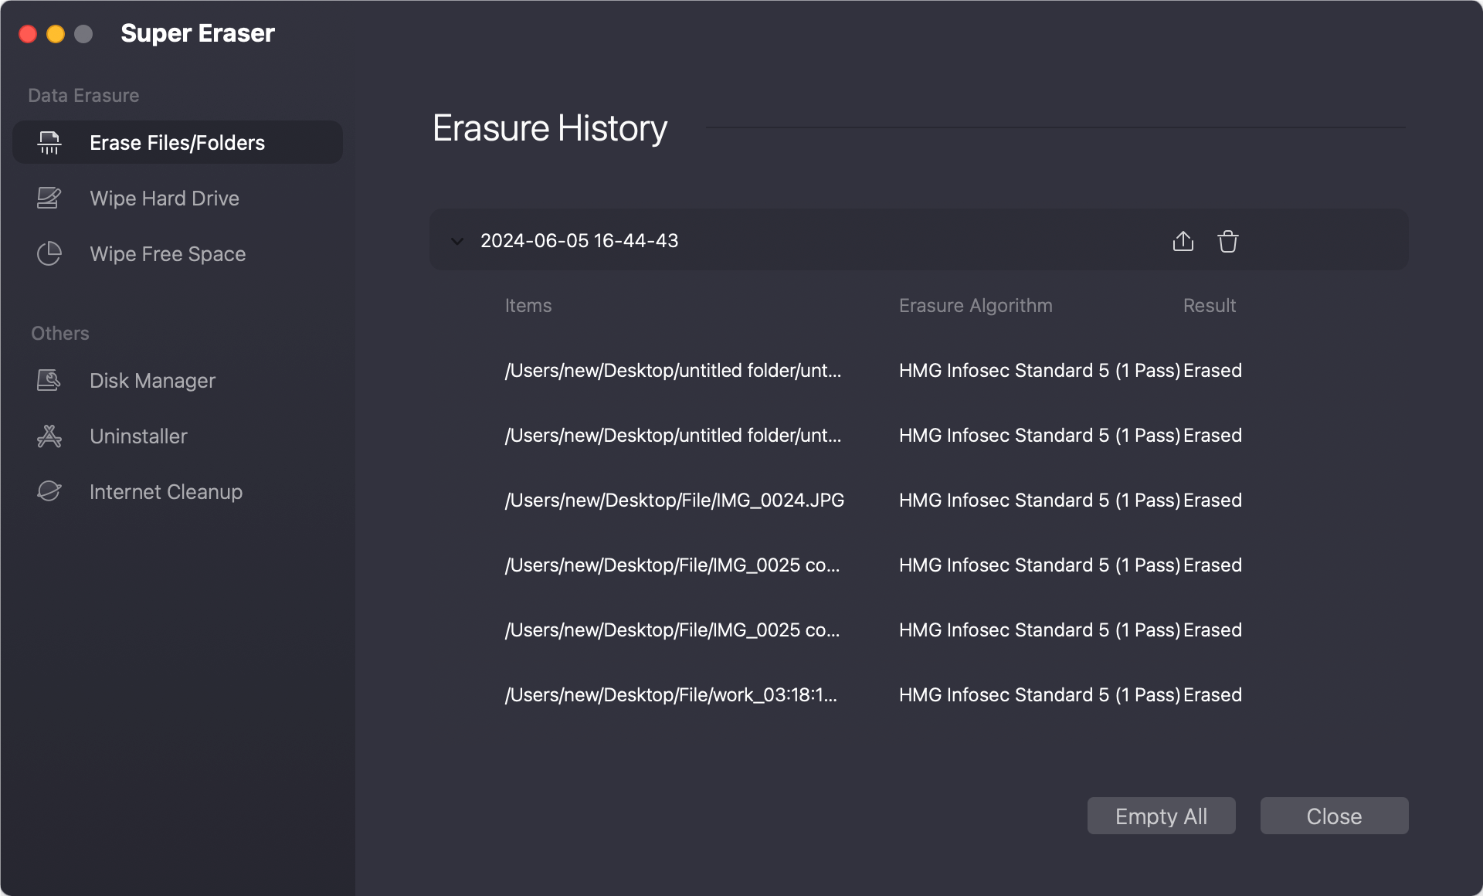Image resolution: width=1483 pixels, height=896 pixels.
Task: Export the erasure session via share icon
Action: click(x=1183, y=240)
